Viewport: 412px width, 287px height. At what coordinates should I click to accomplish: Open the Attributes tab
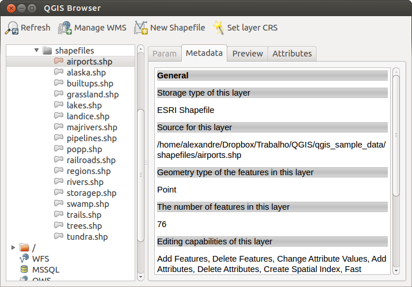tap(292, 54)
